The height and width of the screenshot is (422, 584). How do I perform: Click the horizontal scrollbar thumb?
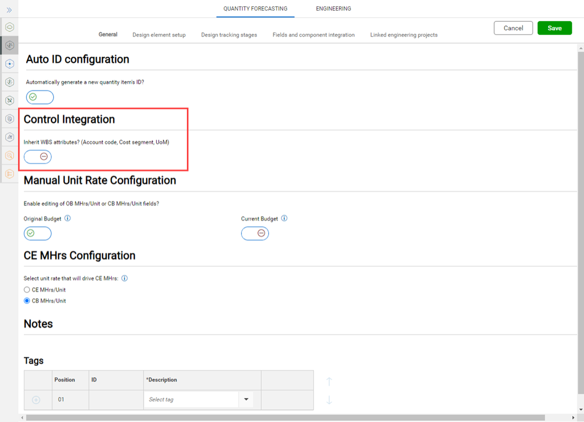pos(285,418)
